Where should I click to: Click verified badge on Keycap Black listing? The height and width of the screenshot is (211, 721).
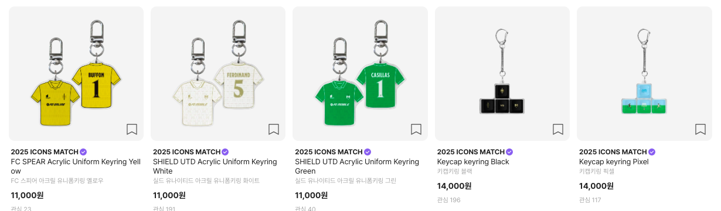point(509,152)
